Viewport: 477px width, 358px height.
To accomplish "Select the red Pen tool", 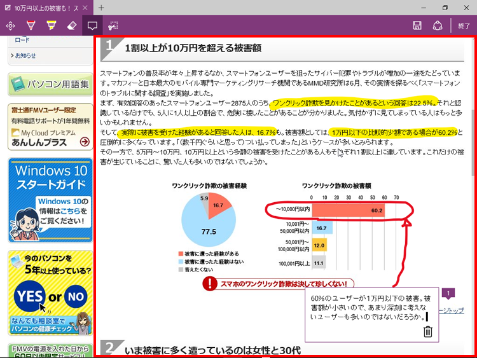I will click(x=31, y=26).
